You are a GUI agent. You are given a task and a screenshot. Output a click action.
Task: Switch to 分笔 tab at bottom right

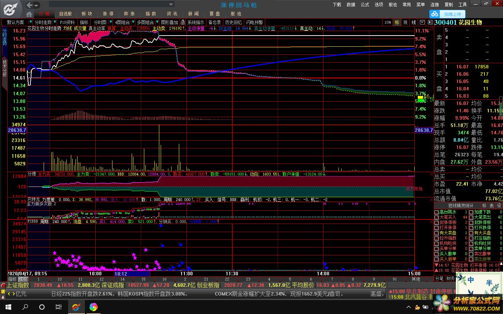point(439,278)
